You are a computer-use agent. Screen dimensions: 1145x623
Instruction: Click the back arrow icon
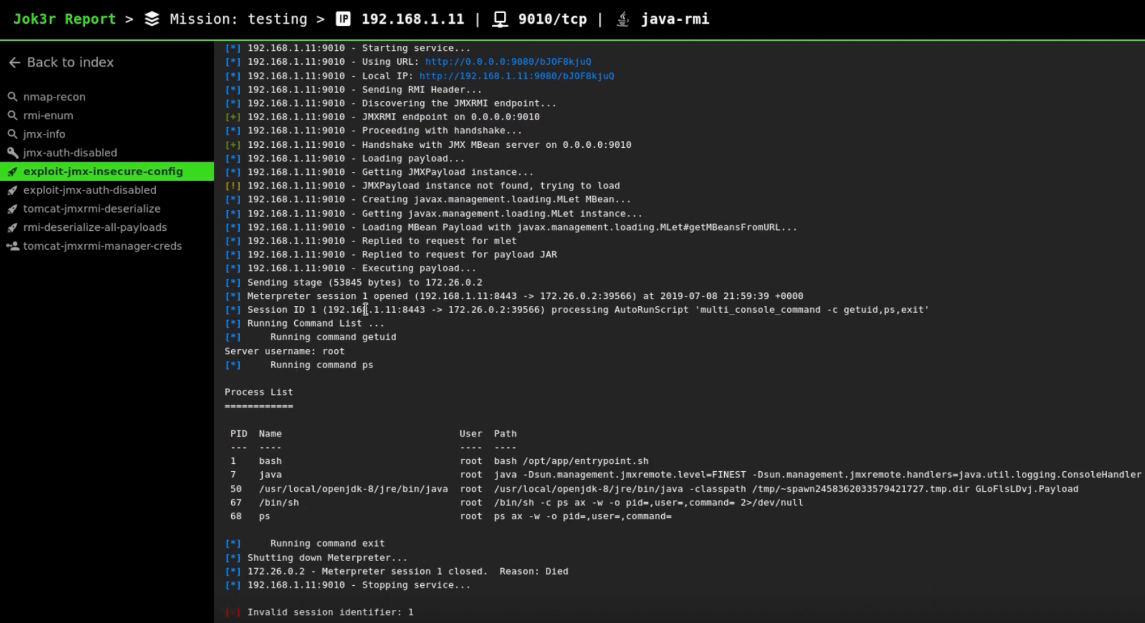[14, 62]
